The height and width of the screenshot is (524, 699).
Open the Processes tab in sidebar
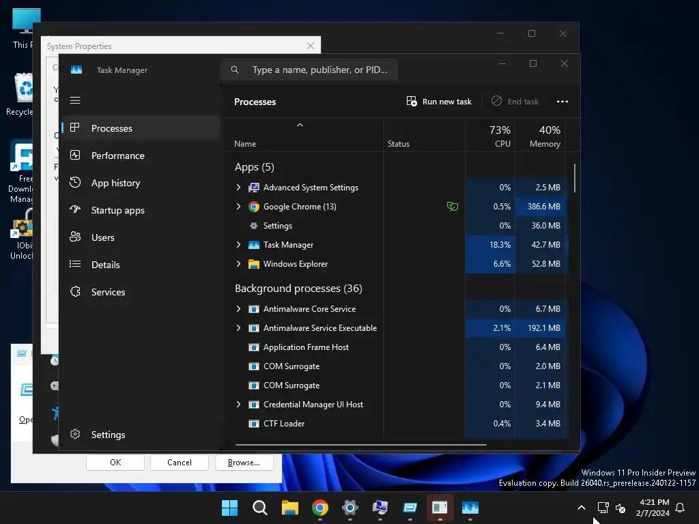pyautogui.click(x=141, y=128)
